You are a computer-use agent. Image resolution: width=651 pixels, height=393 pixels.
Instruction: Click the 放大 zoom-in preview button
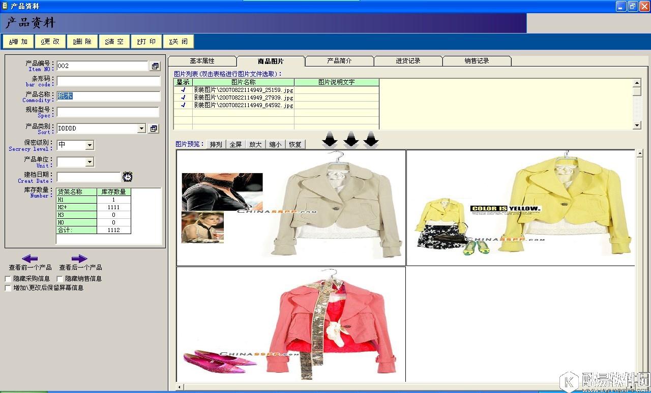pyautogui.click(x=255, y=144)
